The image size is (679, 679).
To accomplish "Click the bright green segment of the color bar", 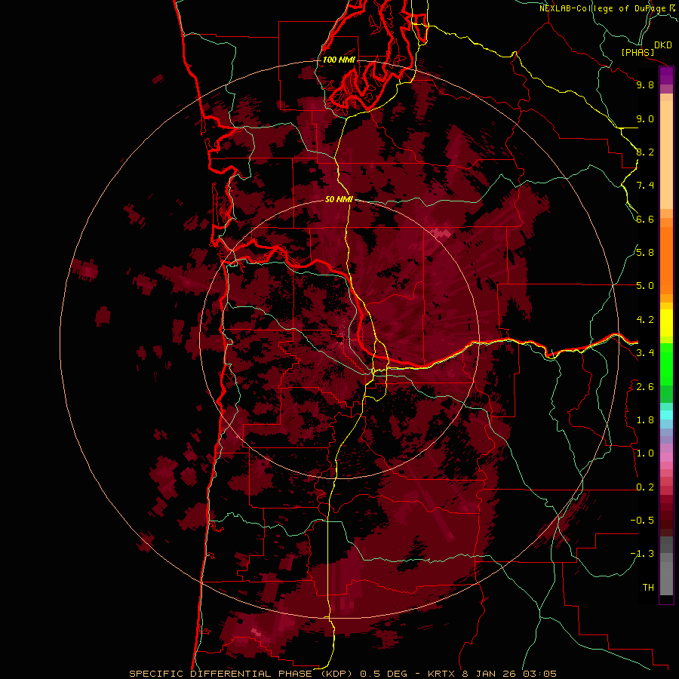I will point(666,364).
